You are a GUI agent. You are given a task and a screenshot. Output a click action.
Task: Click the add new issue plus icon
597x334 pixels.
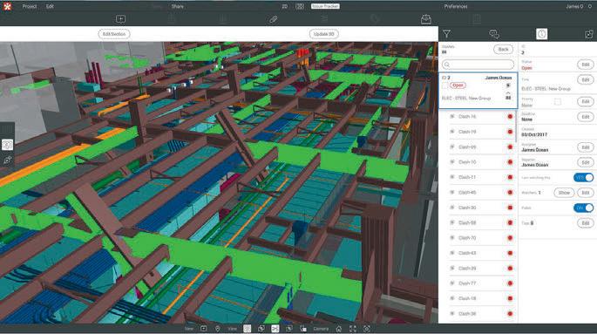[120, 19]
